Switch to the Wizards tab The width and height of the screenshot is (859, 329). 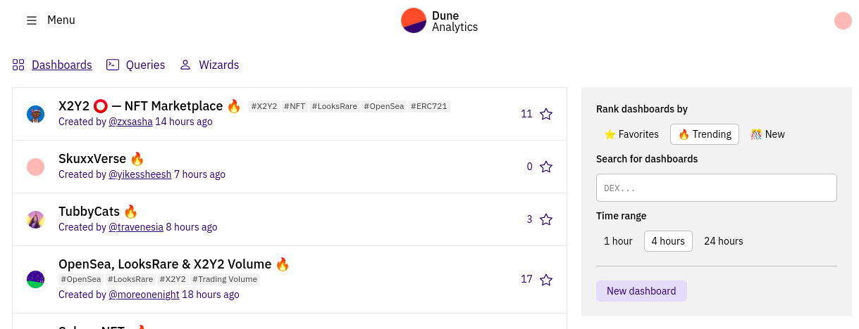209,65
